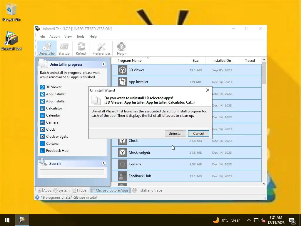Click Clock icon in program list
This screenshot has width=301, height=226.
click(123, 142)
